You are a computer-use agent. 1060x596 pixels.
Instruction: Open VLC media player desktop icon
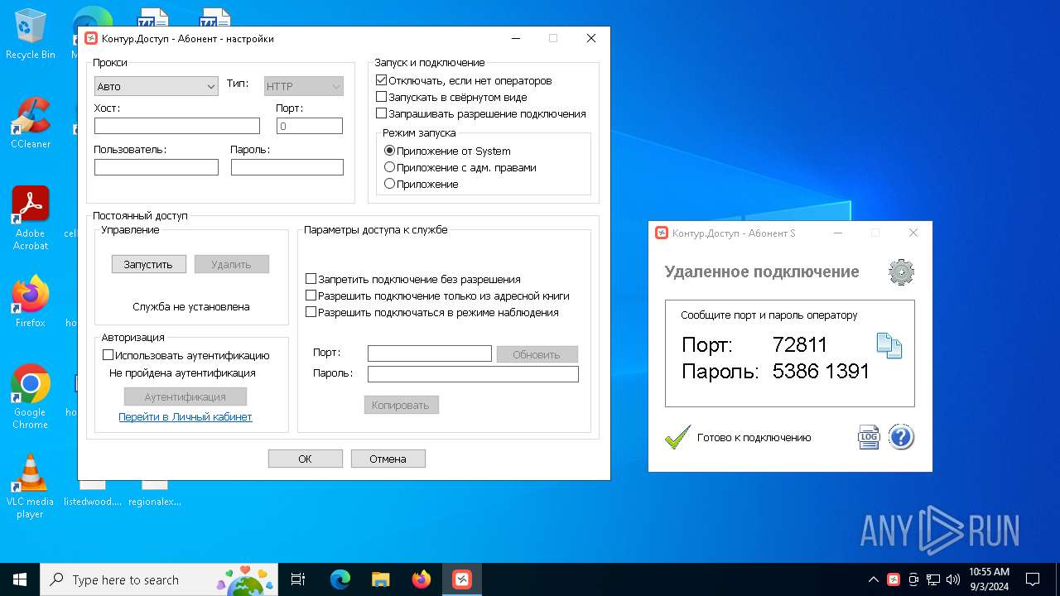(x=31, y=487)
